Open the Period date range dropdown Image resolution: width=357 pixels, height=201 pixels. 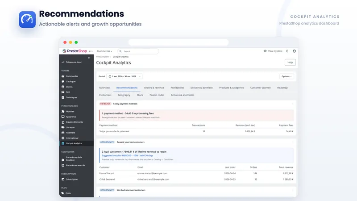pos(125,76)
